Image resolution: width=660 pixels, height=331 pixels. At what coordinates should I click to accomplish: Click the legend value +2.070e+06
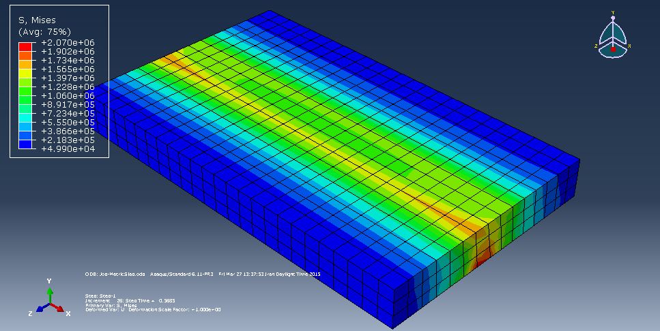tap(68, 42)
